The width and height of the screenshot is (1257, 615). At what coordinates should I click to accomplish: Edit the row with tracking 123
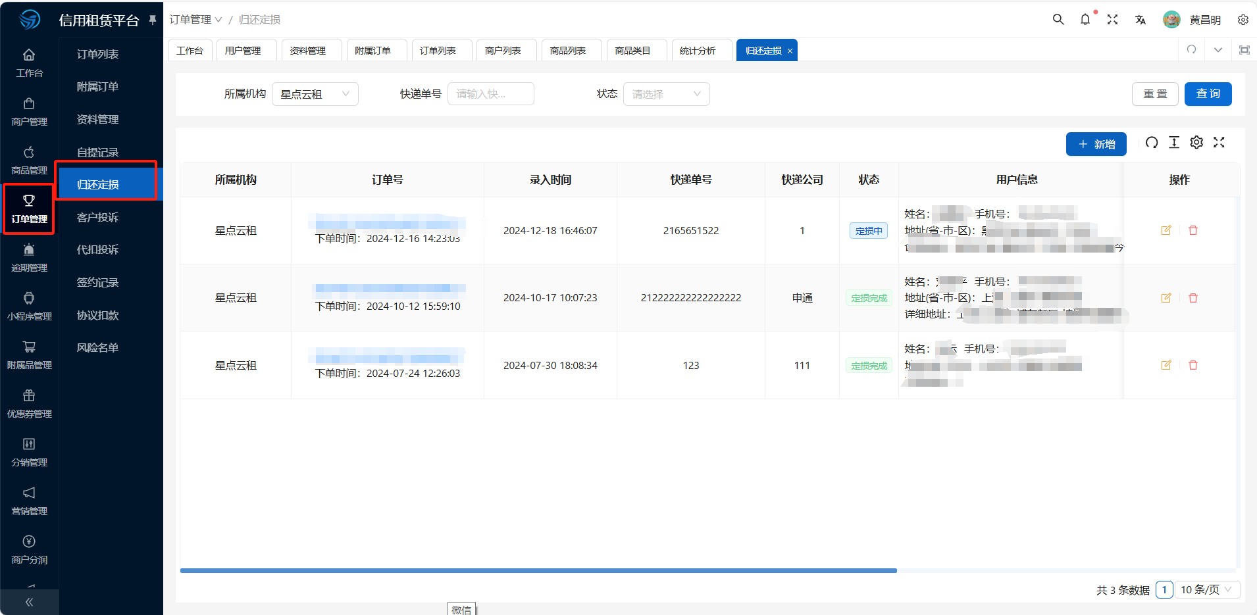(x=1166, y=365)
